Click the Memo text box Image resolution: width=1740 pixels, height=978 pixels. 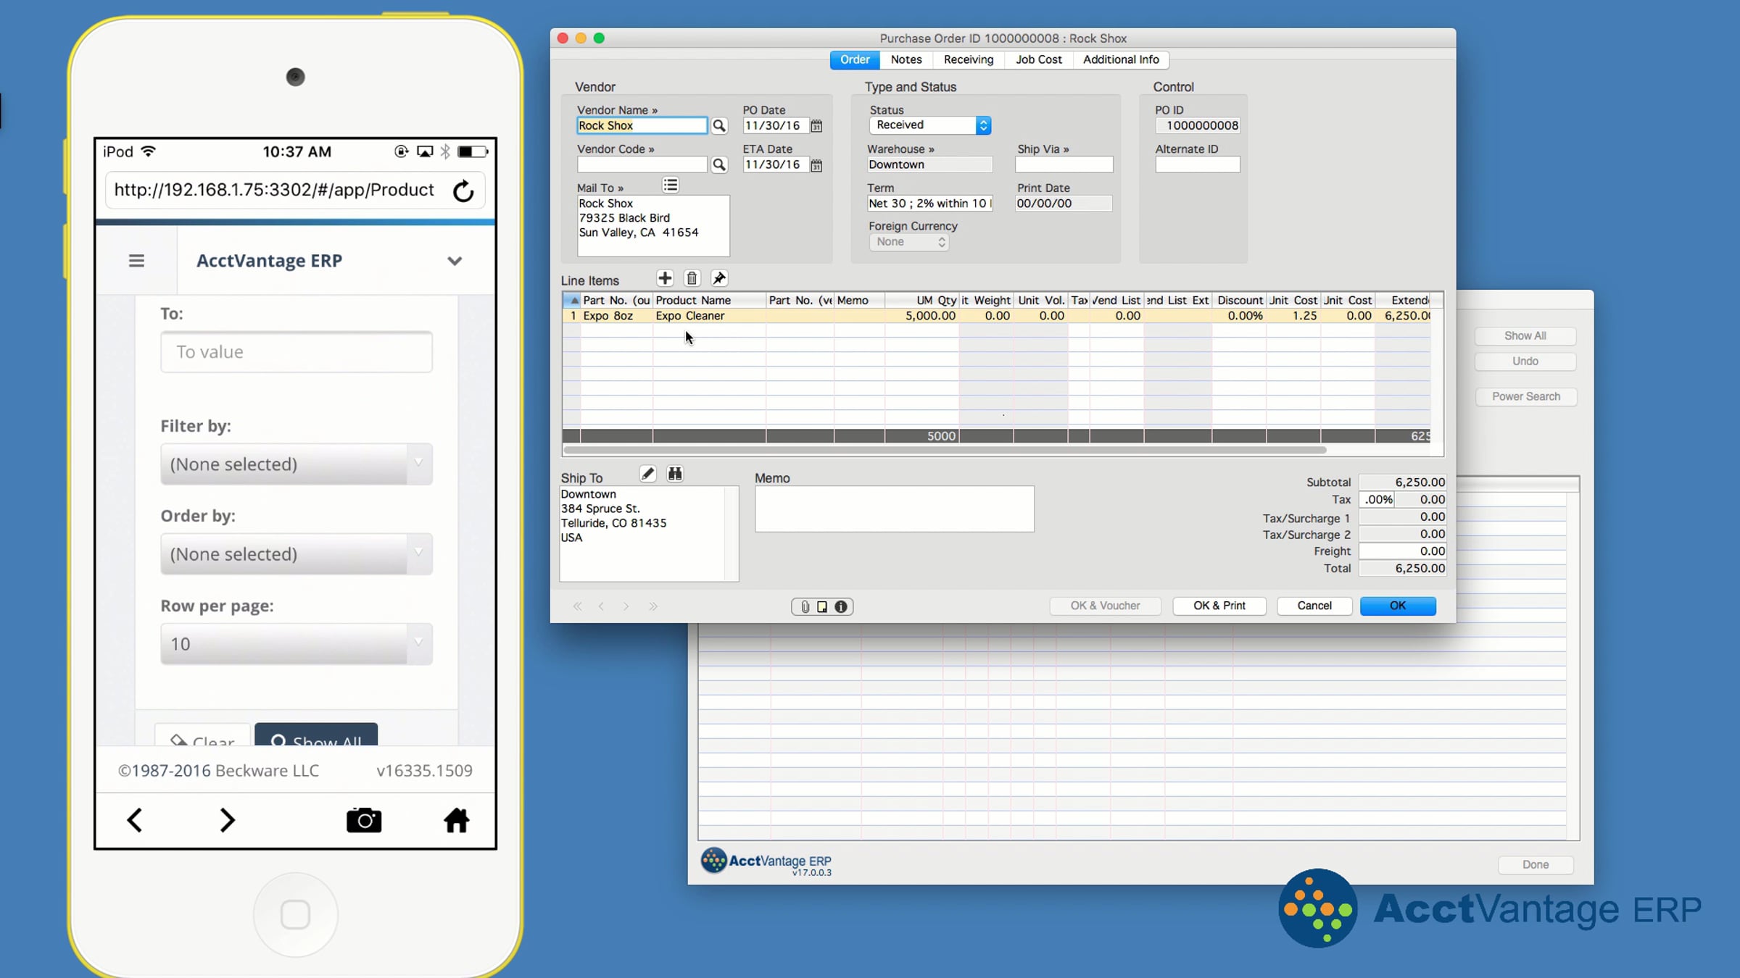point(895,509)
